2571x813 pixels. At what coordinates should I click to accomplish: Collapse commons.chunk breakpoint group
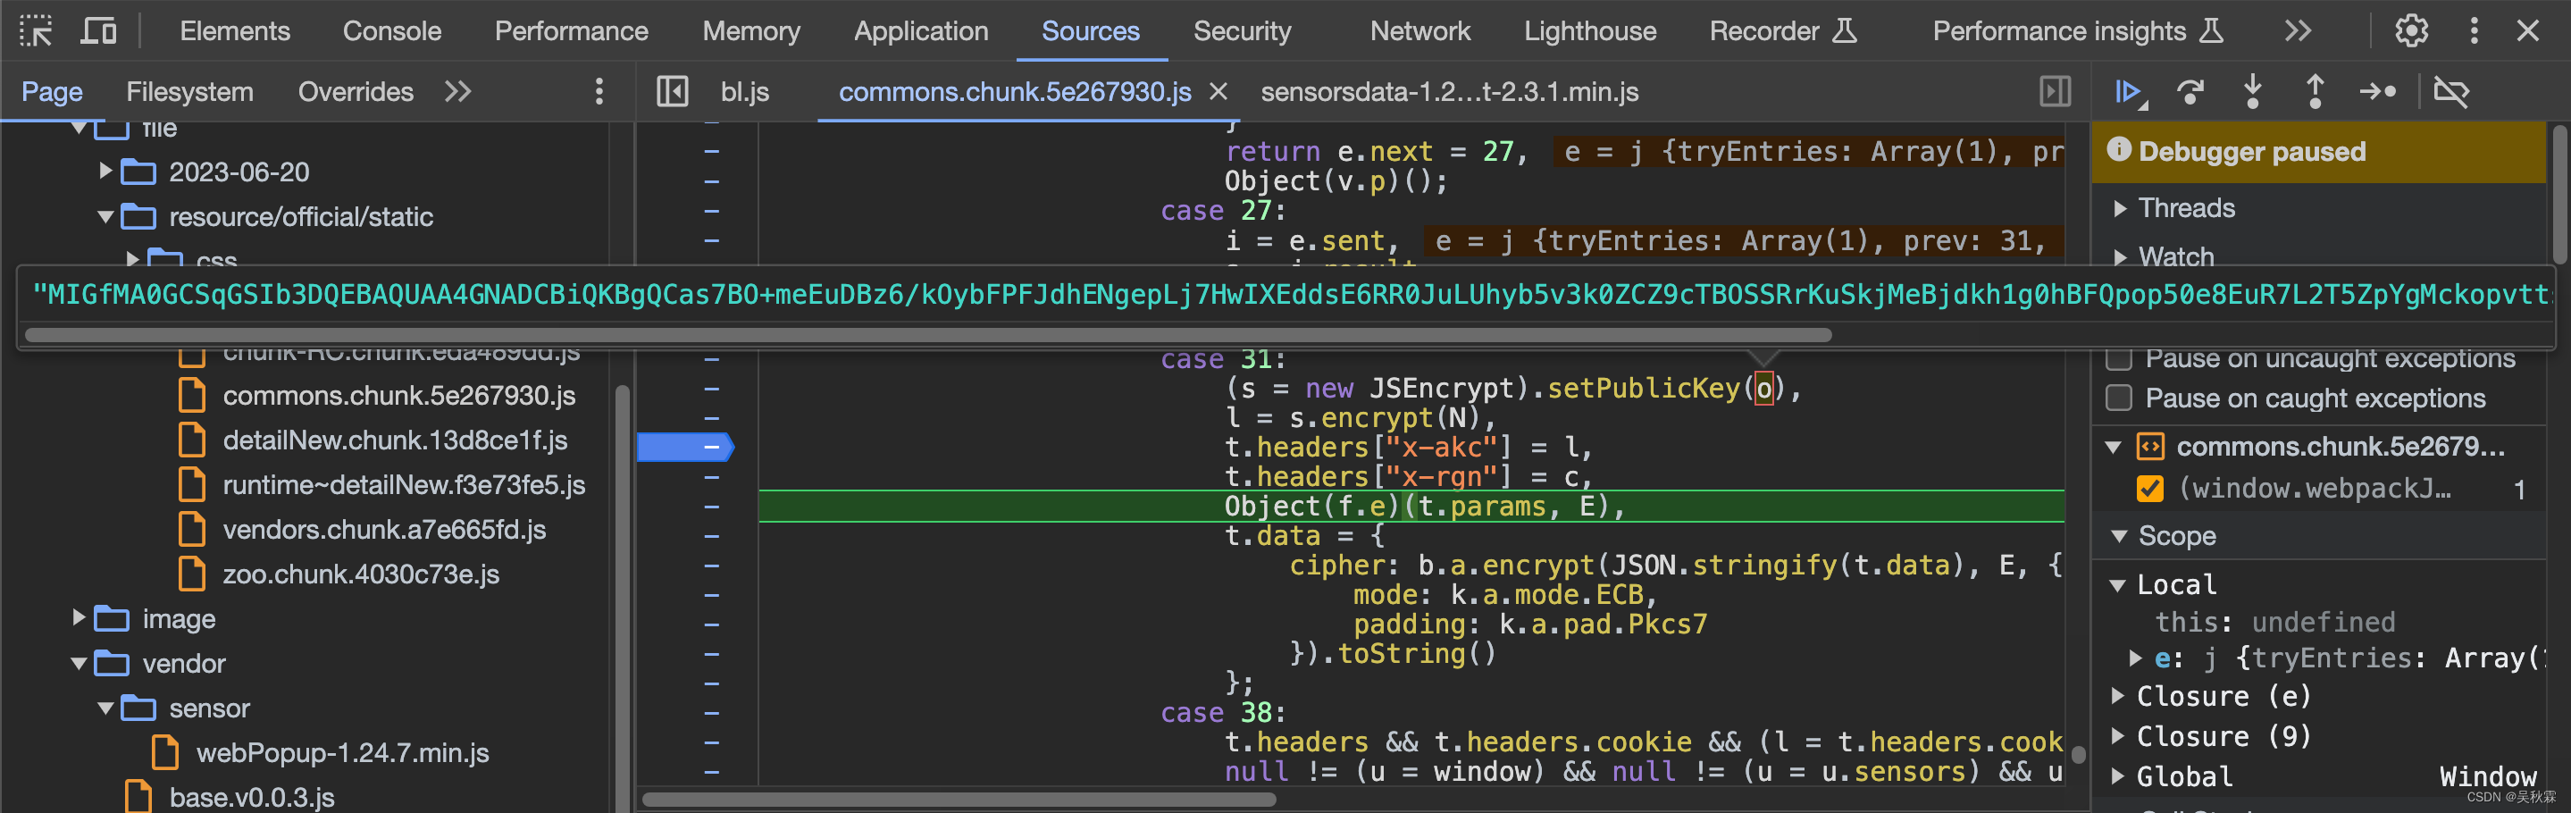click(2113, 447)
